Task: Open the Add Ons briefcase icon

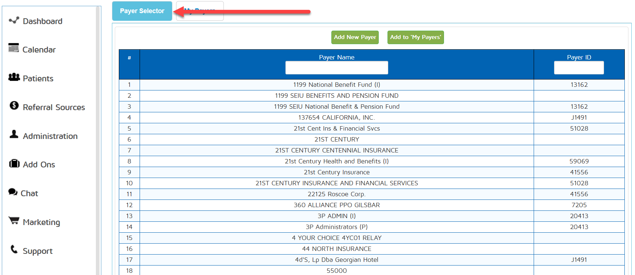Action: click(14, 163)
